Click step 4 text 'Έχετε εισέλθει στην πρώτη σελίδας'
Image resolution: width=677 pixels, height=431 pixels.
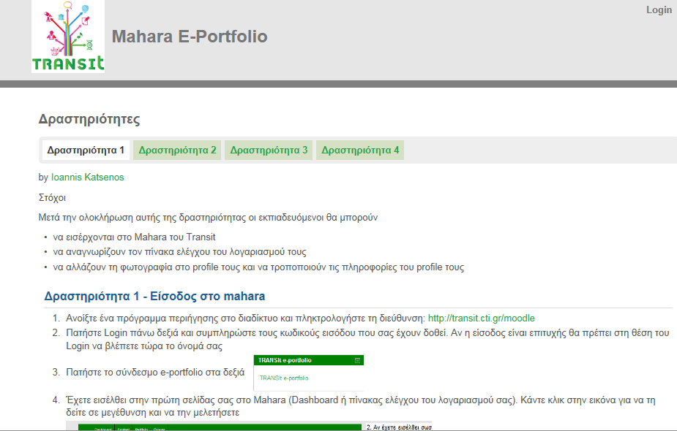point(361,406)
